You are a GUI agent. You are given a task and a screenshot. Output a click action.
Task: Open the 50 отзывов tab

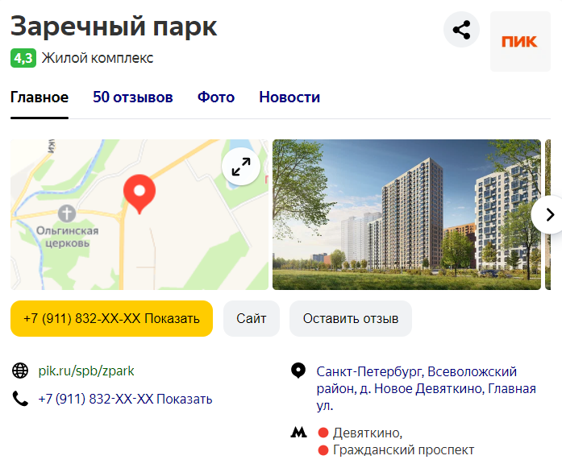coord(133,97)
